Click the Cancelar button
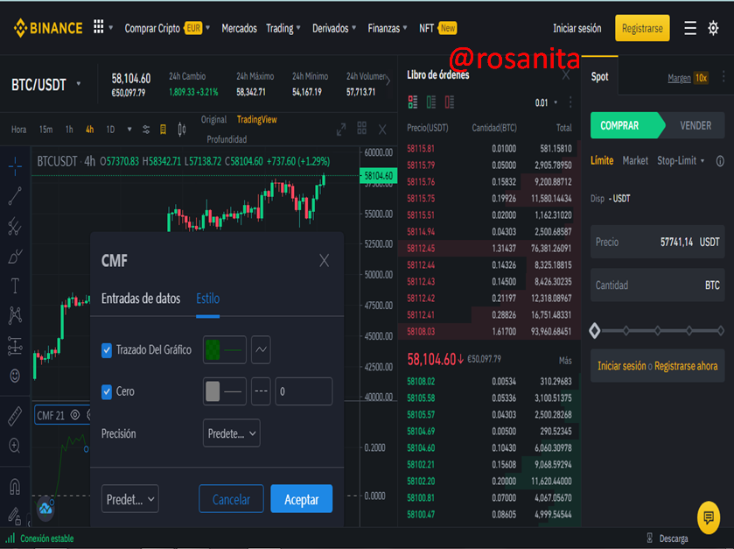The width and height of the screenshot is (734, 549). [x=231, y=499]
